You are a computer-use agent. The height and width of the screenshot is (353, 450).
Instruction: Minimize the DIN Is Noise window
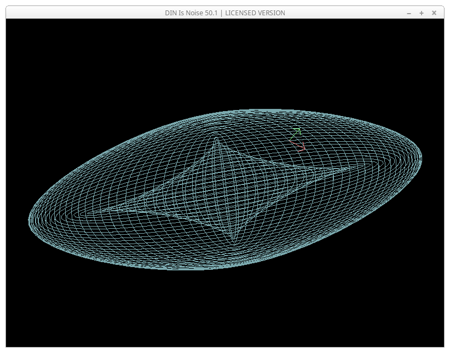[409, 13]
